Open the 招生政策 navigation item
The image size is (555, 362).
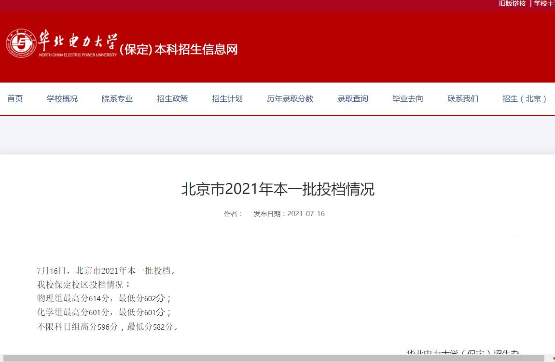pos(172,99)
